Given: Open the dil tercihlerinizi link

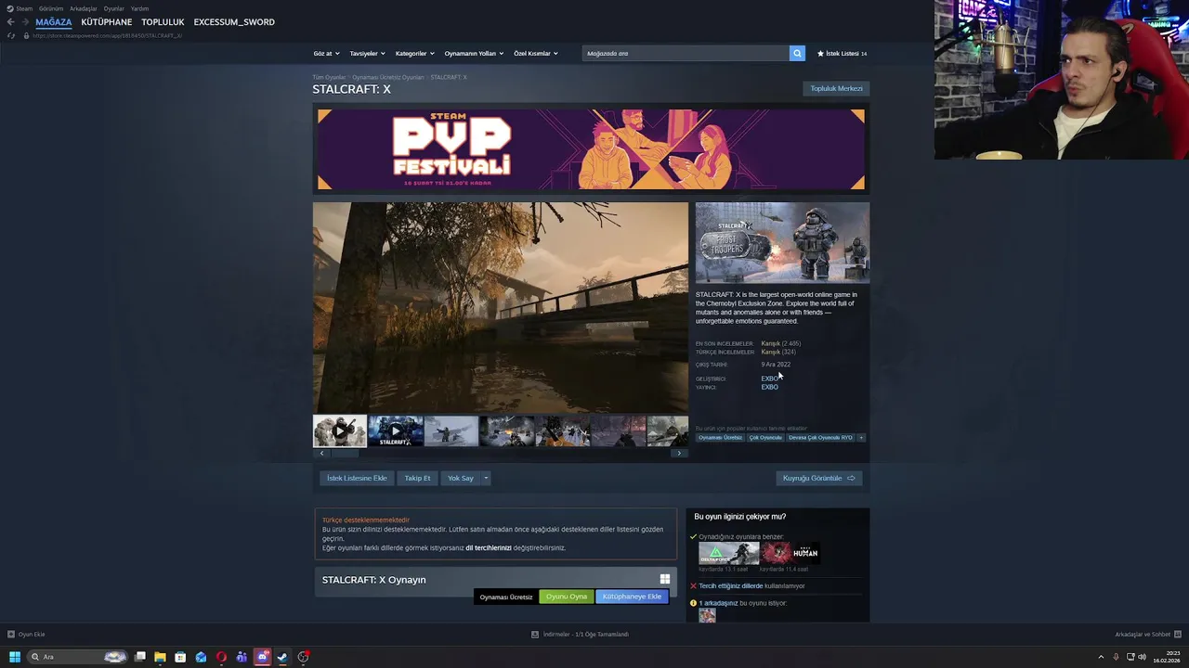Looking at the screenshot, I should pyautogui.click(x=489, y=548).
